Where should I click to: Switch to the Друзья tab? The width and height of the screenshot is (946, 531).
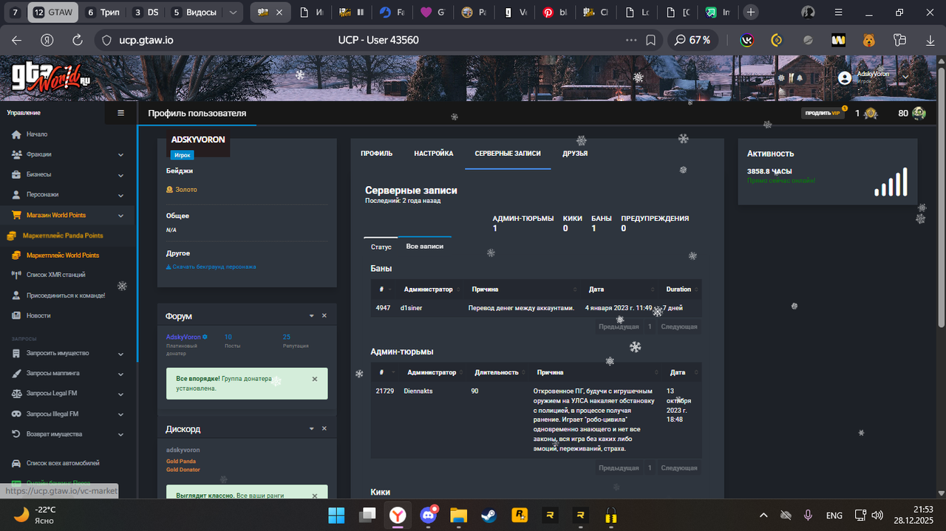click(575, 154)
